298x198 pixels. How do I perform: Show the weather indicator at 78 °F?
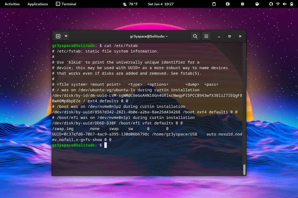[130, 4]
